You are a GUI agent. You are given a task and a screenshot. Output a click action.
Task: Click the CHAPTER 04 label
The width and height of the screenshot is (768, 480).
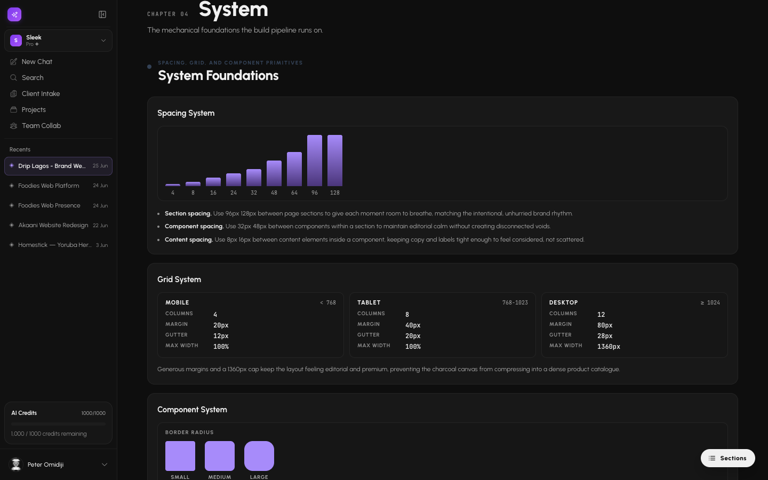coord(168,14)
